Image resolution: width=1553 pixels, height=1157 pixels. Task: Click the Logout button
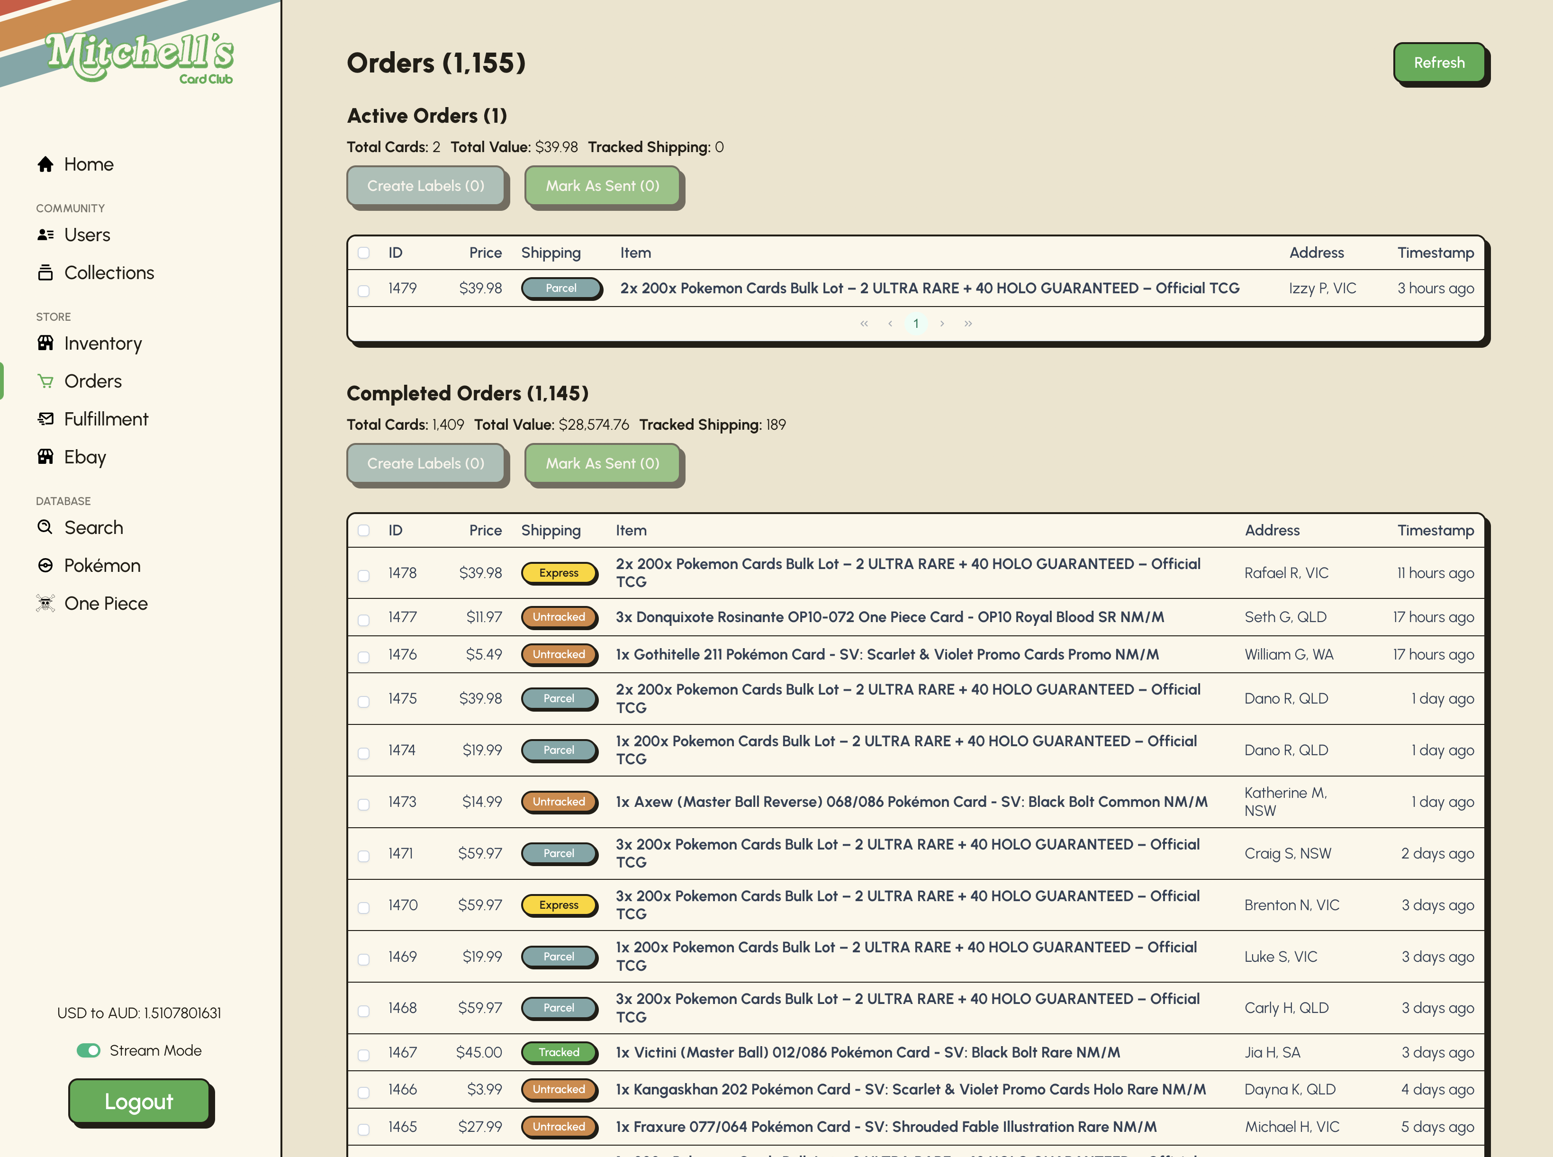(139, 1101)
